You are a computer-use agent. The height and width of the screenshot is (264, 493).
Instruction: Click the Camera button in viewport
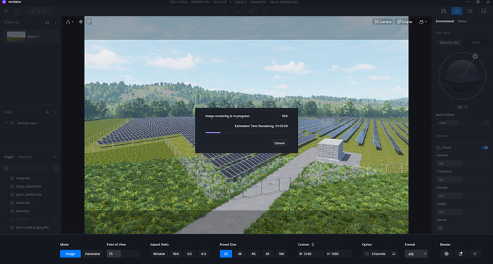[383, 21]
